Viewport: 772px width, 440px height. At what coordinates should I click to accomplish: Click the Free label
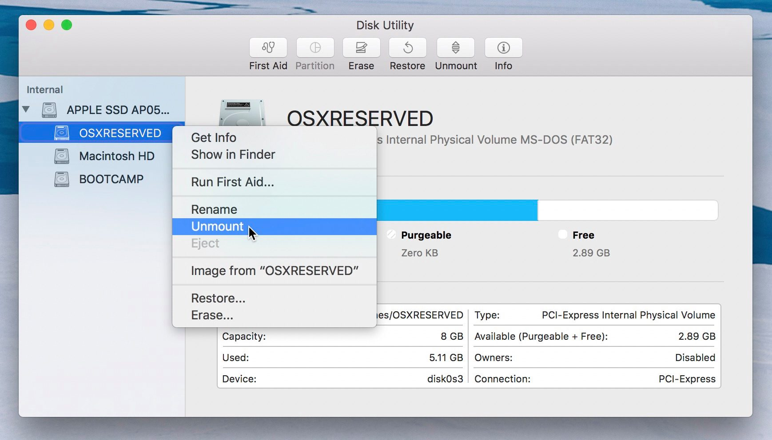coord(583,235)
